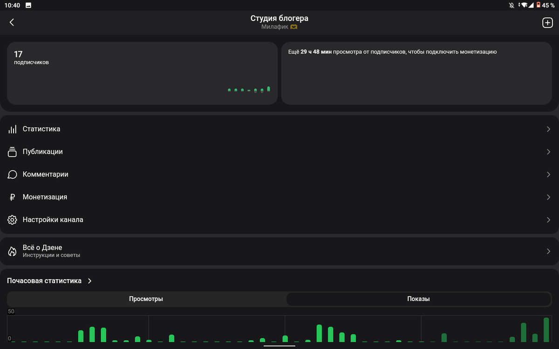This screenshot has width=559, height=349.
Task: Switch to the Просмотры toggle
Action: pos(146,299)
